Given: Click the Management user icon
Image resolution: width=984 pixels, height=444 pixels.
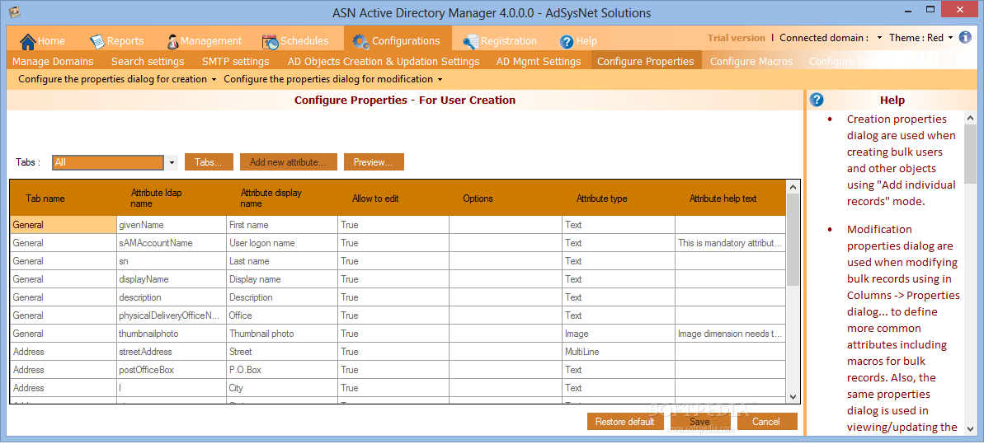Looking at the screenshot, I should click(172, 41).
